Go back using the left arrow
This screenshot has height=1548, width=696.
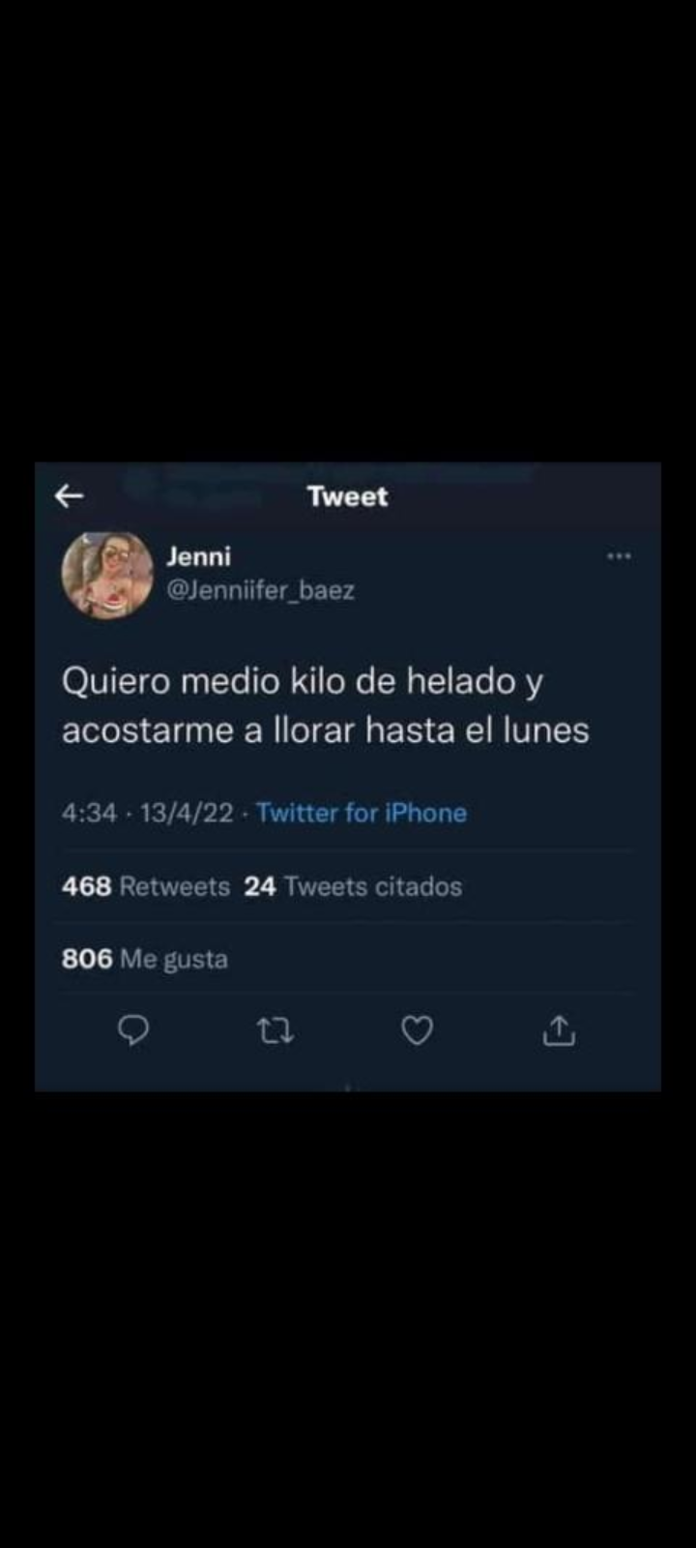coord(70,496)
